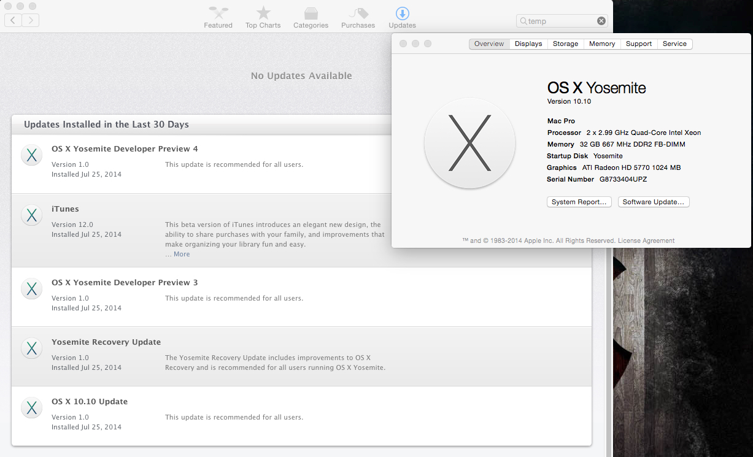This screenshot has height=457, width=753.
Task: Select the OS X 10.10 Update title
Action: point(90,401)
